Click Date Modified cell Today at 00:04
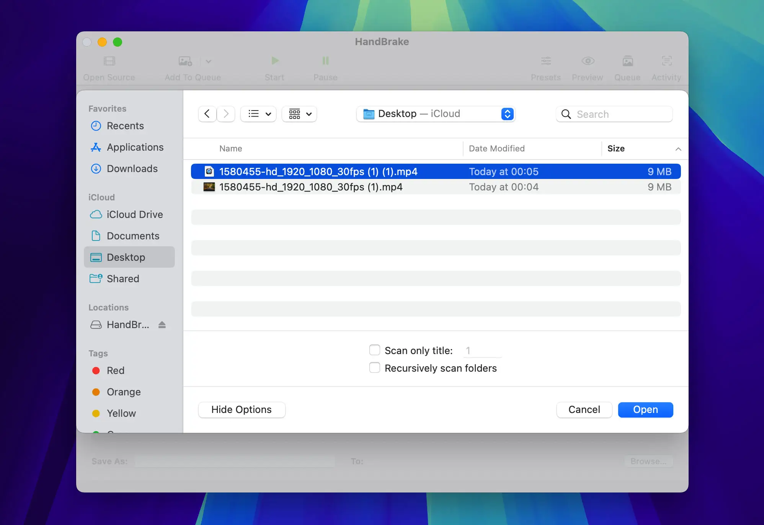The height and width of the screenshot is (525, 764). pyautogui.click(x=504, y=187)
